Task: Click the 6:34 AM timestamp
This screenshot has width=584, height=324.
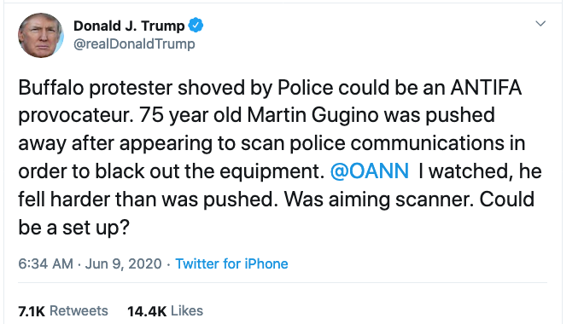Action: pyautogui.click(x=45, y=263)
